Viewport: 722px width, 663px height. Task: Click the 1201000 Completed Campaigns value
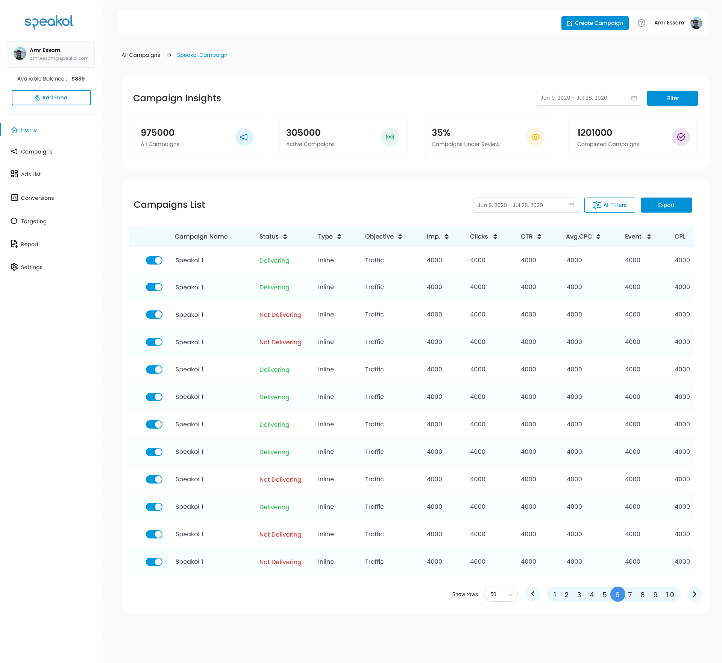point(595,133)
